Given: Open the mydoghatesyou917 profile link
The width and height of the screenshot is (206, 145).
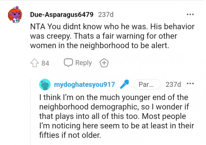Looking at the screenshot, I should tap(84, 85).
